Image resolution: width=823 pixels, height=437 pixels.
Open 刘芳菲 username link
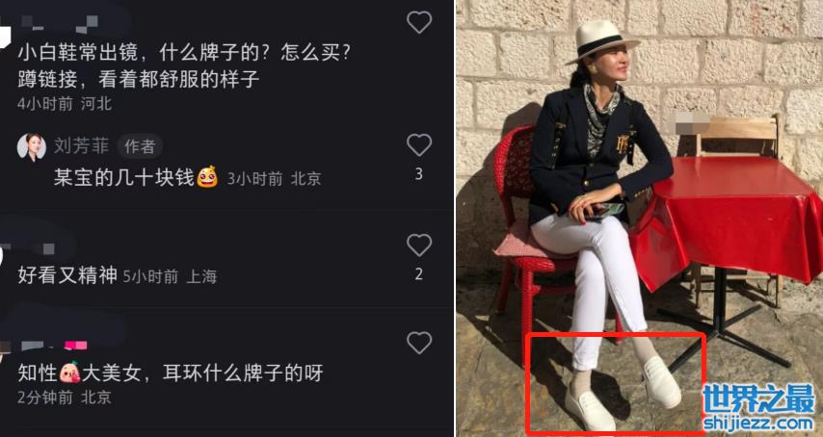[x=81, y=146]
